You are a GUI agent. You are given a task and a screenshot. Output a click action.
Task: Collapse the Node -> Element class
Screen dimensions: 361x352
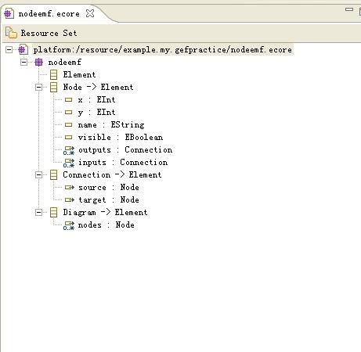pos(38,87)
